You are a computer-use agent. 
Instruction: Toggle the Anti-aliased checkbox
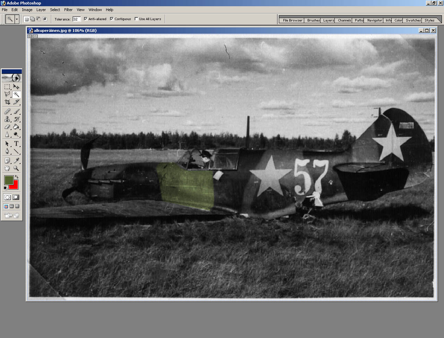86,19
